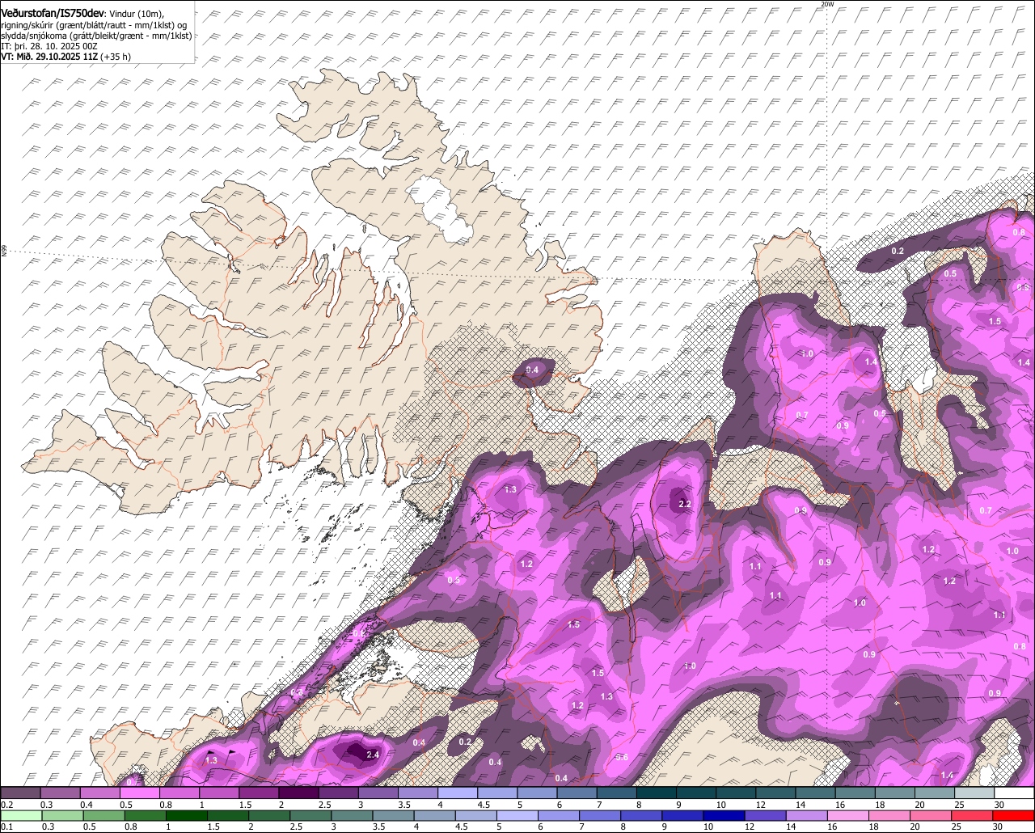Click the 25 value label under the upper legend row
Image resolution: width=1035 pixels, height=833 pixels.
click(x=960, y=805)
